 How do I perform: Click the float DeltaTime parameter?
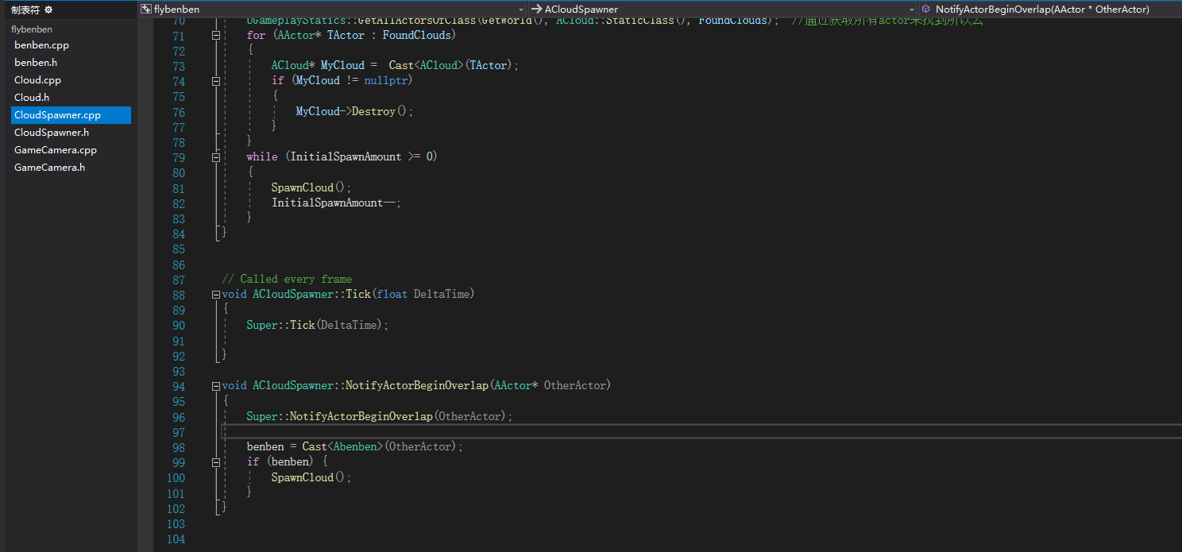point(424,295)
